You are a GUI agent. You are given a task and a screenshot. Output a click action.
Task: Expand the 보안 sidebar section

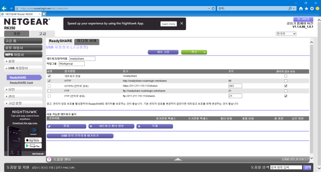[x=23, y=89]
